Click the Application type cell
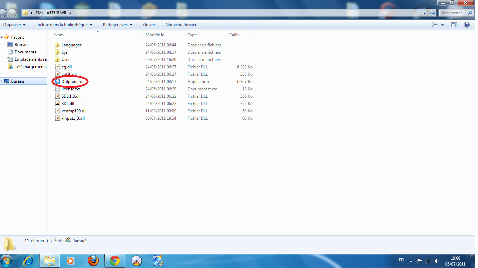 (x=198, y=82)
